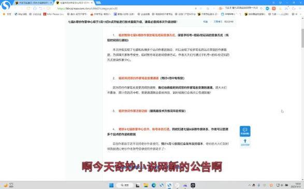Focus the URL address bar
The image size is (304, 189).
click(124, 8)
